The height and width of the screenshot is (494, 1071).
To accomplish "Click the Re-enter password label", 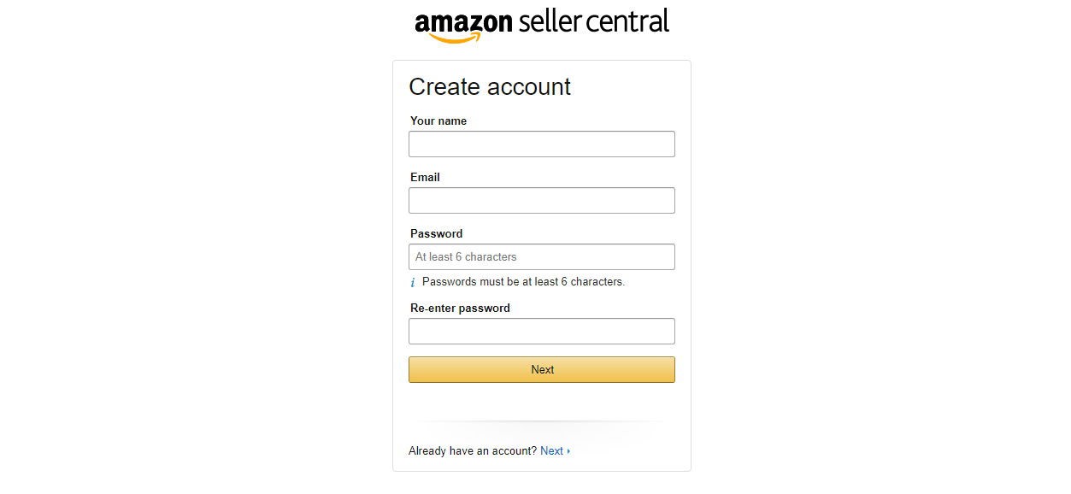I will [458, 308].
